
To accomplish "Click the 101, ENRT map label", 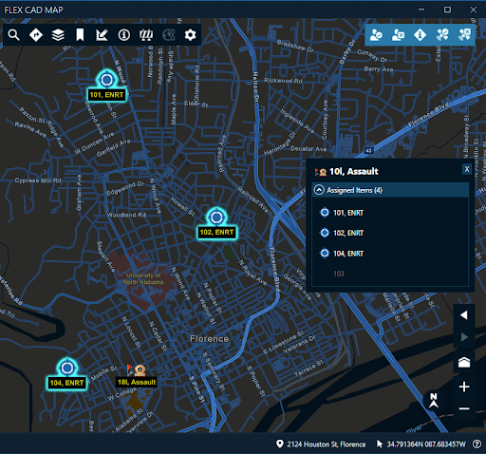I will (106, 95).
